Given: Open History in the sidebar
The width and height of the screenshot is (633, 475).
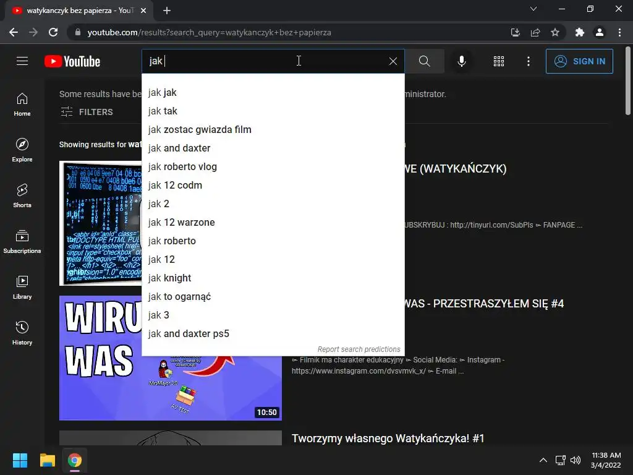Looking at the screenshot, I should [22, 333].
